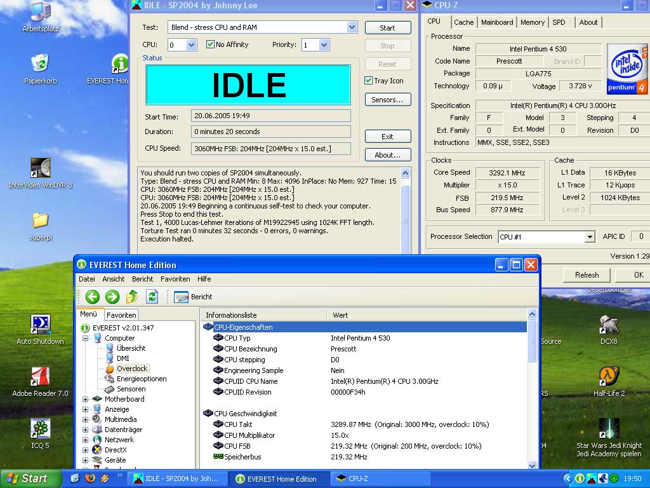Select Energieoptionen in the EVEREST tree
Screen dimensions: 650x488
[142, 379]
